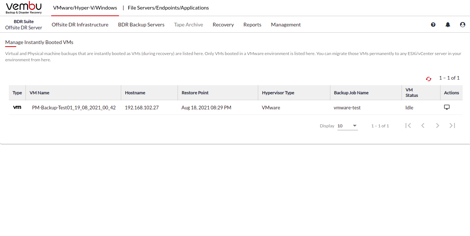Image resolution: width=470 pixels, height=236 pixels.
Task: Open the Tape Archive menu
Action: coord(189,25)
